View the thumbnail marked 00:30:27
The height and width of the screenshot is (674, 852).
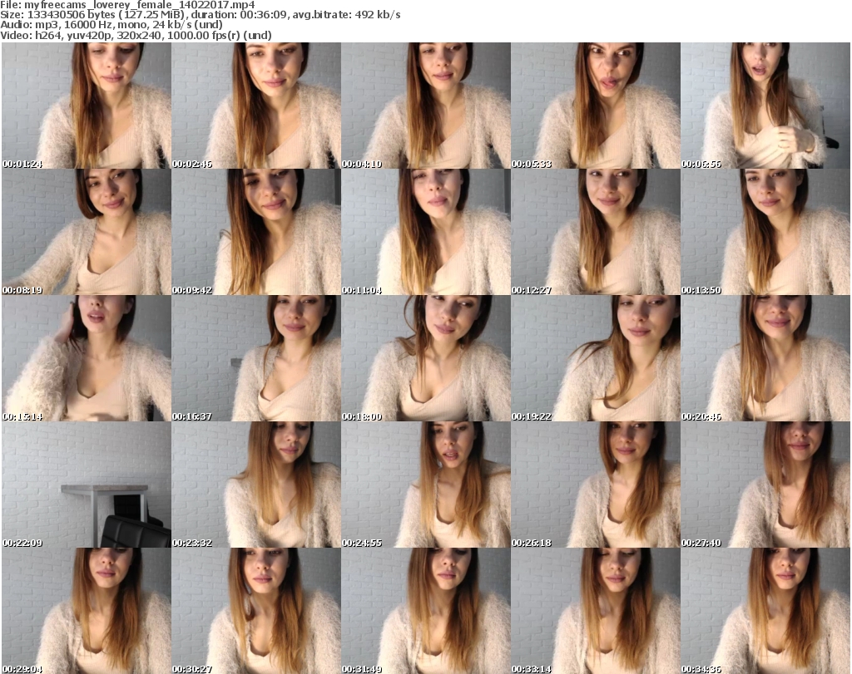pyautogui.click(x=256, y=611)
